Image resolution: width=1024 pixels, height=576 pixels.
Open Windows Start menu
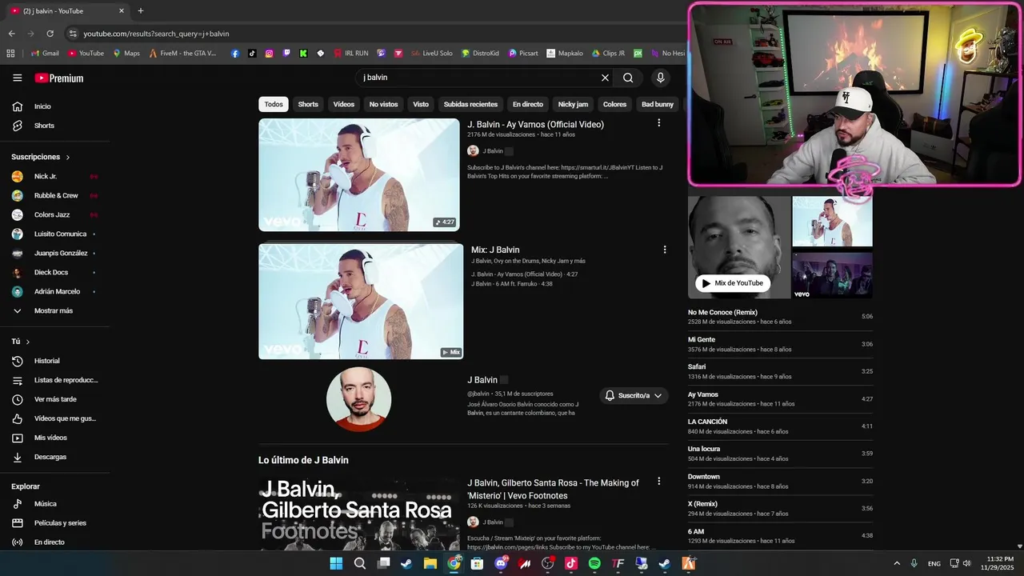click(x=336, y=563)
